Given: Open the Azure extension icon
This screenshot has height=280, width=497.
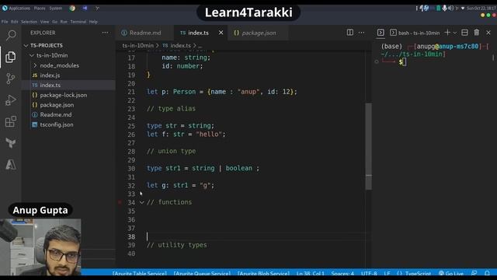Looking at the screenshot, I should 10,164.
